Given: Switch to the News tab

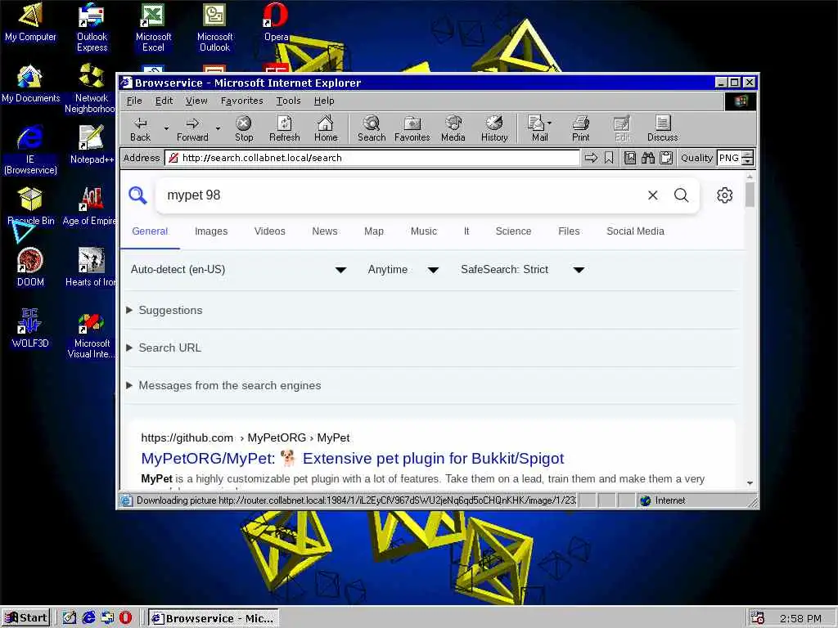Looking at the screenshot, I should click(325, 231).
